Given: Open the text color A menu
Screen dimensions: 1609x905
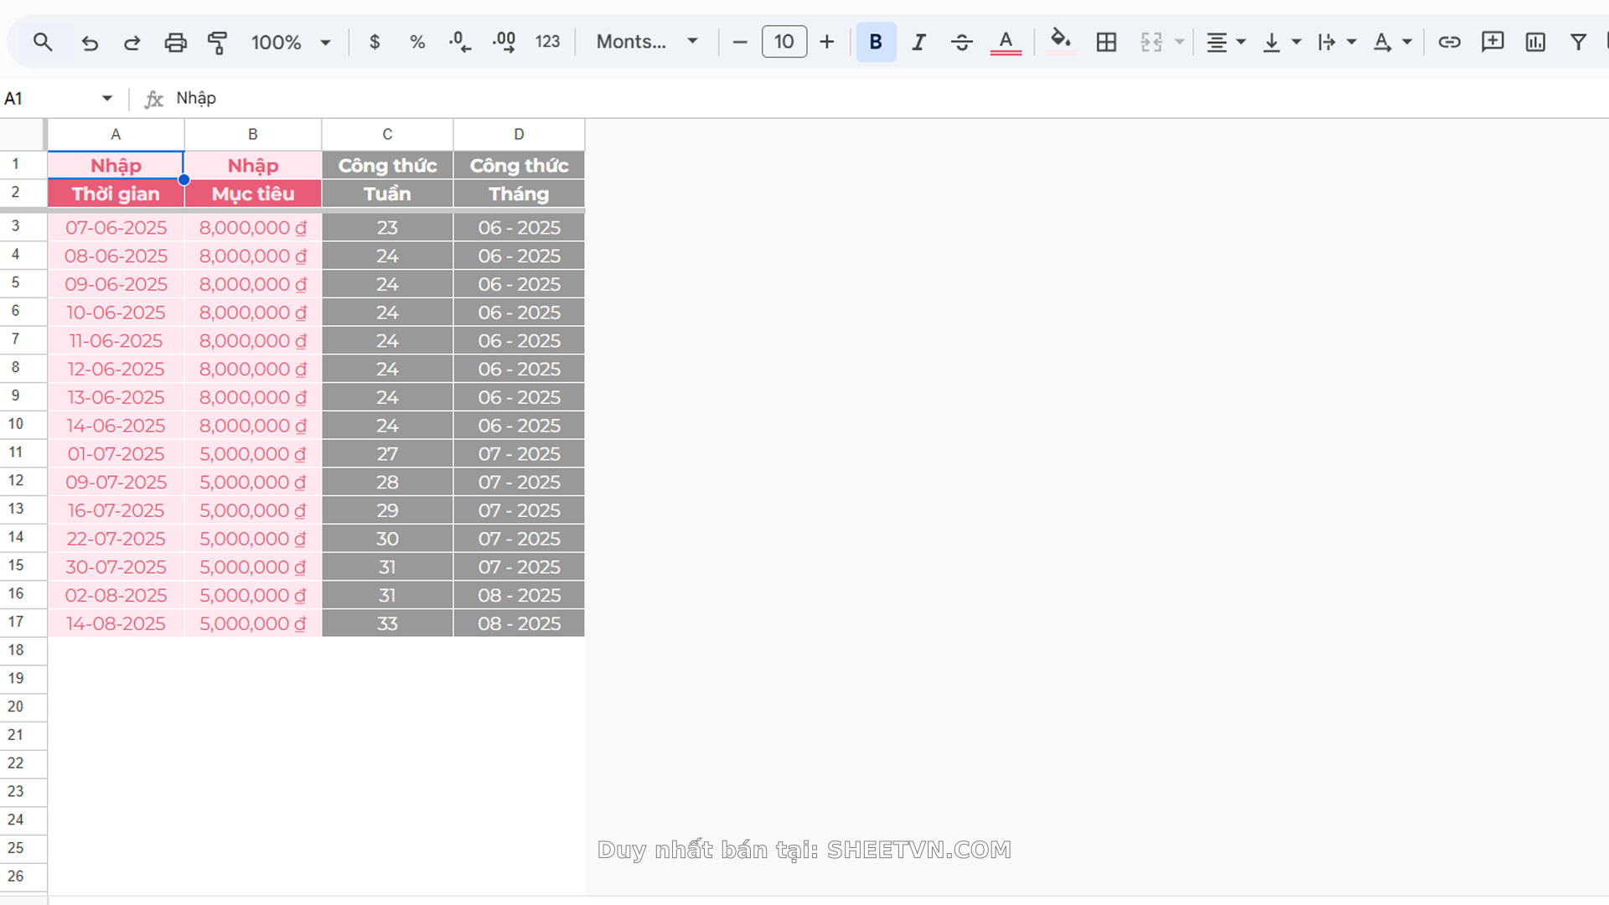Looking at the screenshot, I should tap(1006, 42).
